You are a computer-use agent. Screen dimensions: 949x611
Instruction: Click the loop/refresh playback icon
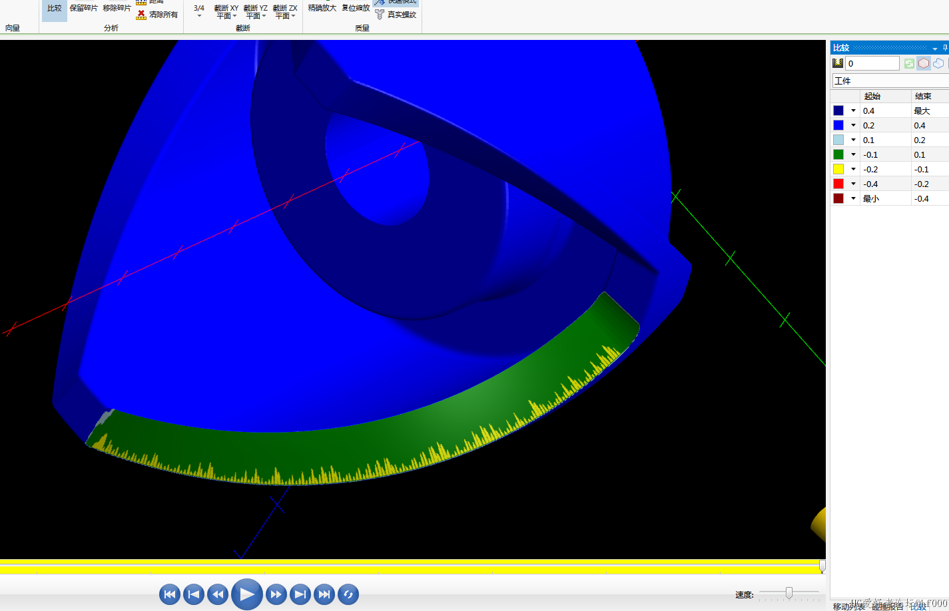(348, 594)
